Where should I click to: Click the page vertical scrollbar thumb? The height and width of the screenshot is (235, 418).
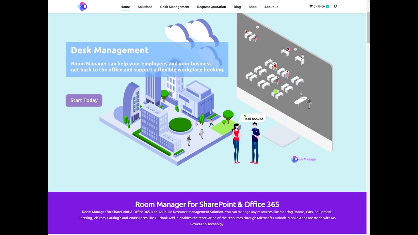(368, 27)
